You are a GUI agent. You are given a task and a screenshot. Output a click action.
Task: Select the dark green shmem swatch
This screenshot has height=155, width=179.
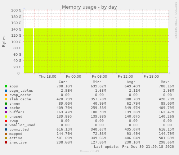tap(6, 104)
